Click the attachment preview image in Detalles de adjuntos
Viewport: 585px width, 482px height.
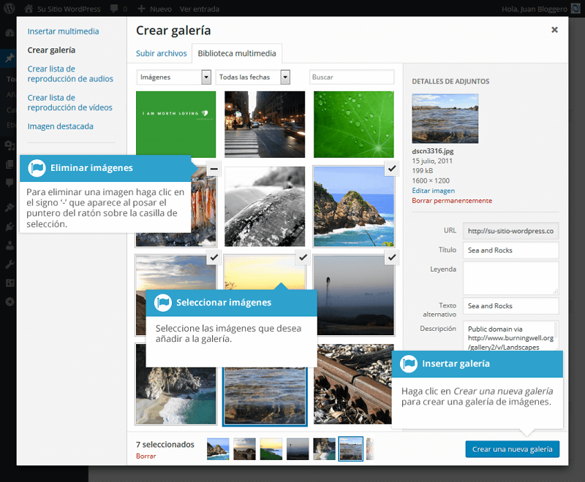point(445,119)
